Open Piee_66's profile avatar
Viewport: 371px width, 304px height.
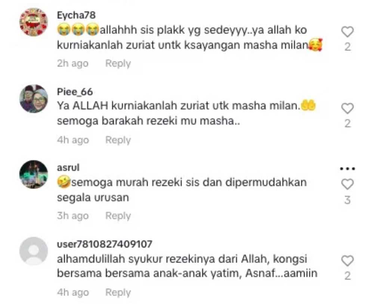pyautogui.click(x=34, y=98)
